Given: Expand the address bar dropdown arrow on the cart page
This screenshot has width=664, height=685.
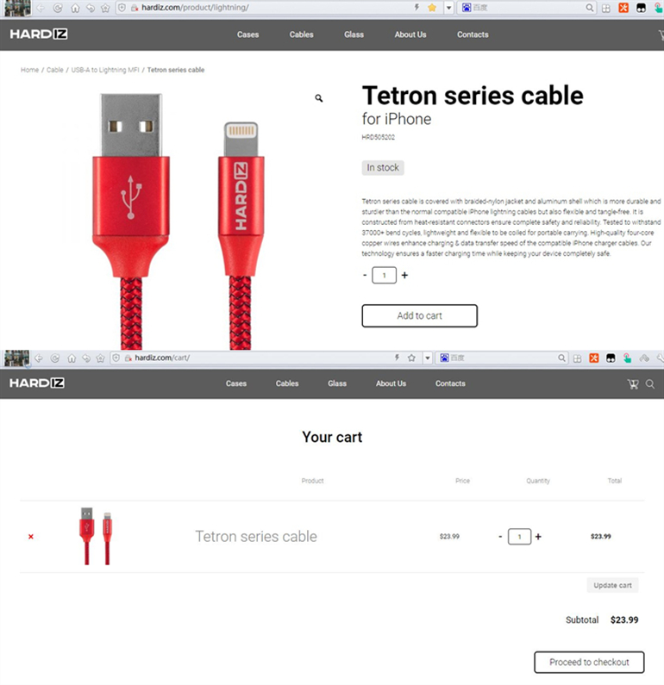Looking at the screenshot, I should tap(428, 358).
